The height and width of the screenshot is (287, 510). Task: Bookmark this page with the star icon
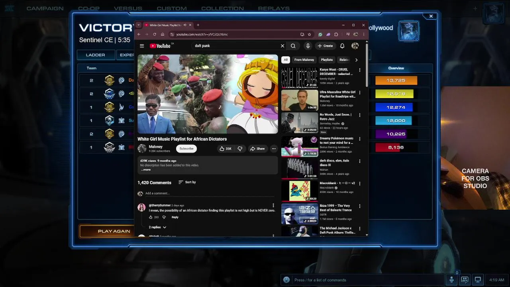(x=309, y=34)
